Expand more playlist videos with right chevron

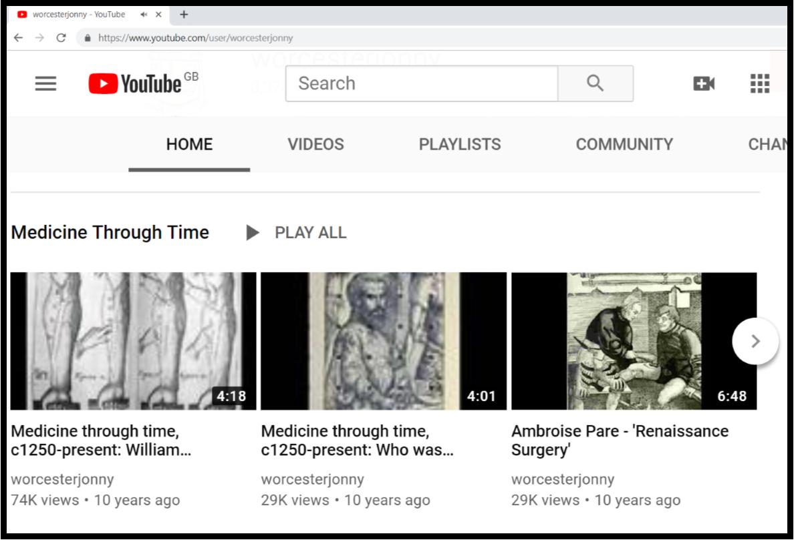(x=755, y=340)
